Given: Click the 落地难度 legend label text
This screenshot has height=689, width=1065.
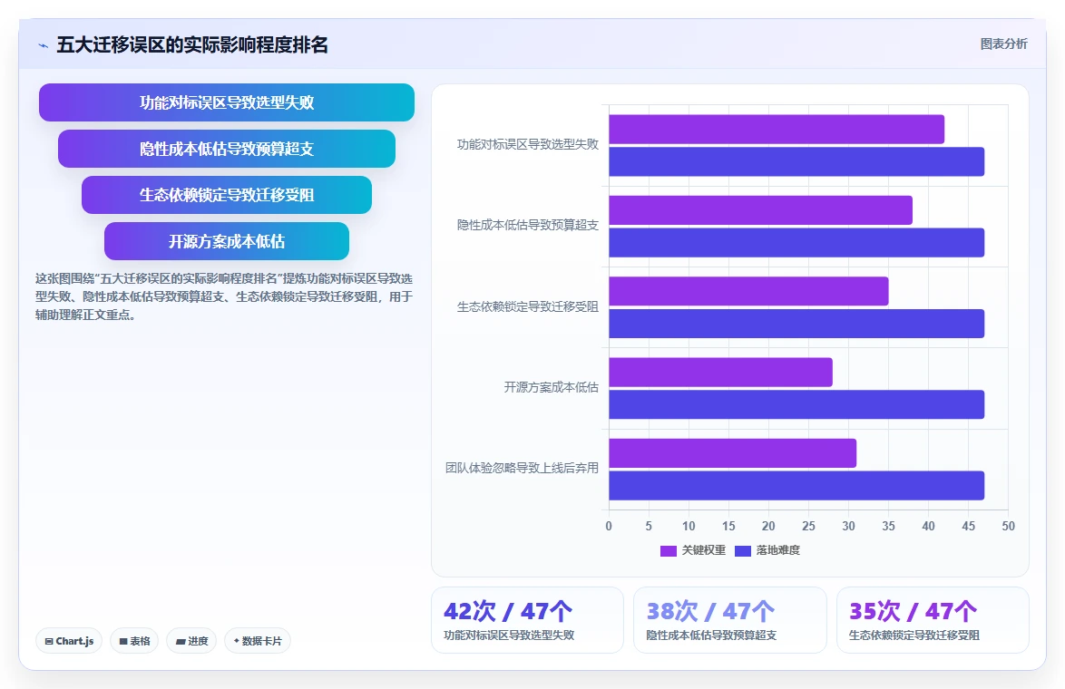Looking at the screenshot, I should (777, 550).
